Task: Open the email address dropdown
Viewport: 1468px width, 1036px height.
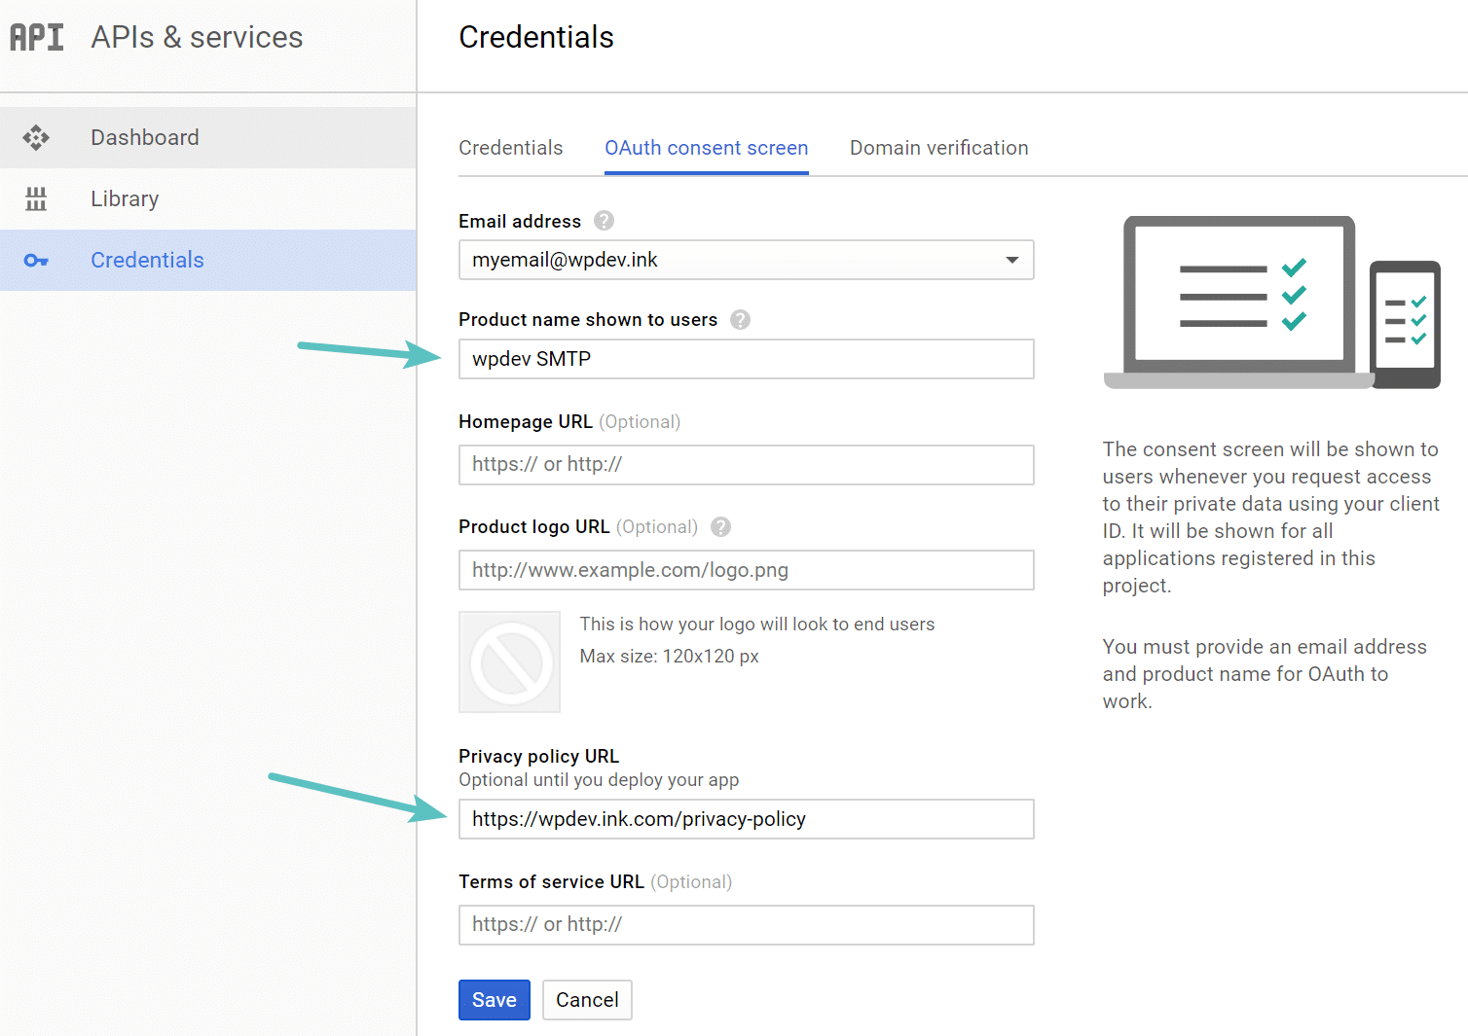Action: coord(1012,260)
